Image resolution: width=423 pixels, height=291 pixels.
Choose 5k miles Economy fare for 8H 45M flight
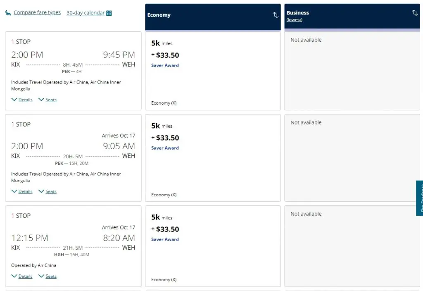pos(212,70)
